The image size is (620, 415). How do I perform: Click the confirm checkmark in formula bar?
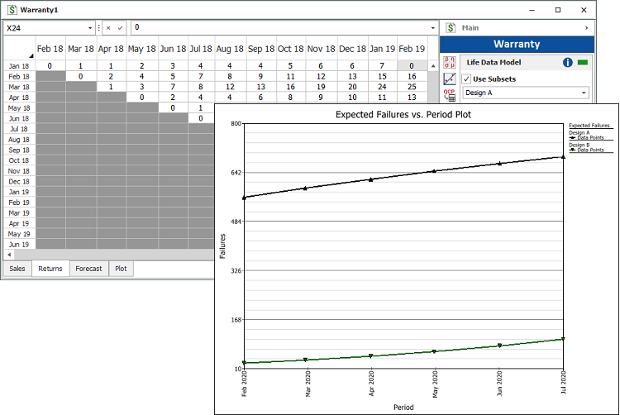[x=120, y=28]
